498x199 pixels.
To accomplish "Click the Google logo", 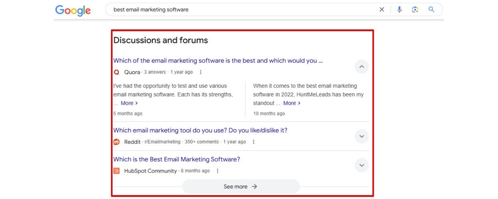I will tap(73, 10).
